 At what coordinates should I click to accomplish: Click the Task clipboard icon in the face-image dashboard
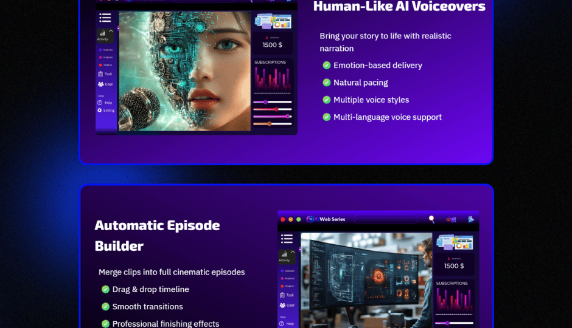click(x=100, y=74)
